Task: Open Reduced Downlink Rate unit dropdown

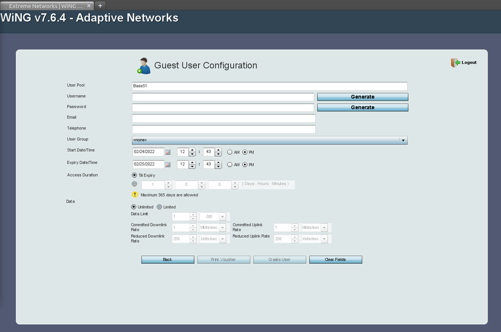Action: coord(222,238)
